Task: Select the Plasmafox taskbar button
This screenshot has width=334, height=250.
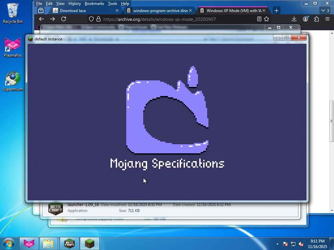Action: click(29, 243)
